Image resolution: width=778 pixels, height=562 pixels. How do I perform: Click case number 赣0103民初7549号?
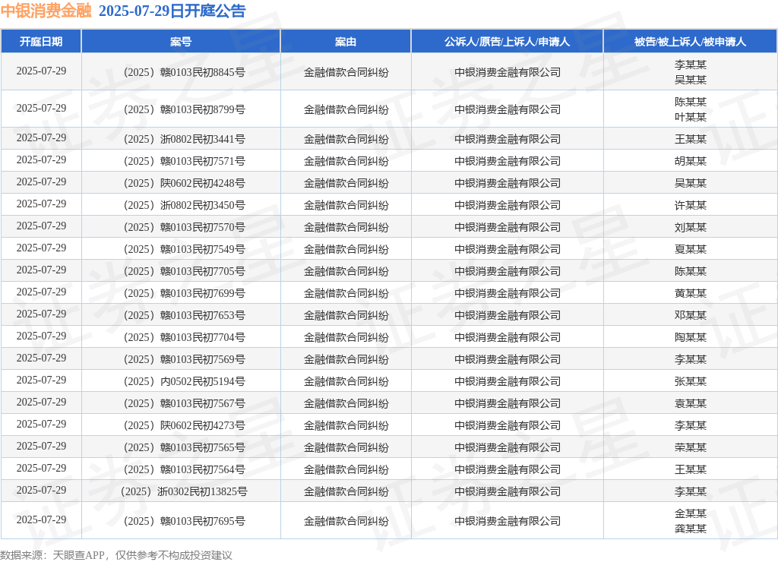184,249
